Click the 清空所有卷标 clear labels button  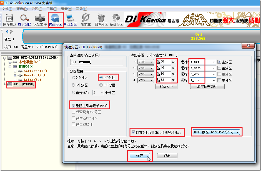pyautogui.click(x=207, y=86)
